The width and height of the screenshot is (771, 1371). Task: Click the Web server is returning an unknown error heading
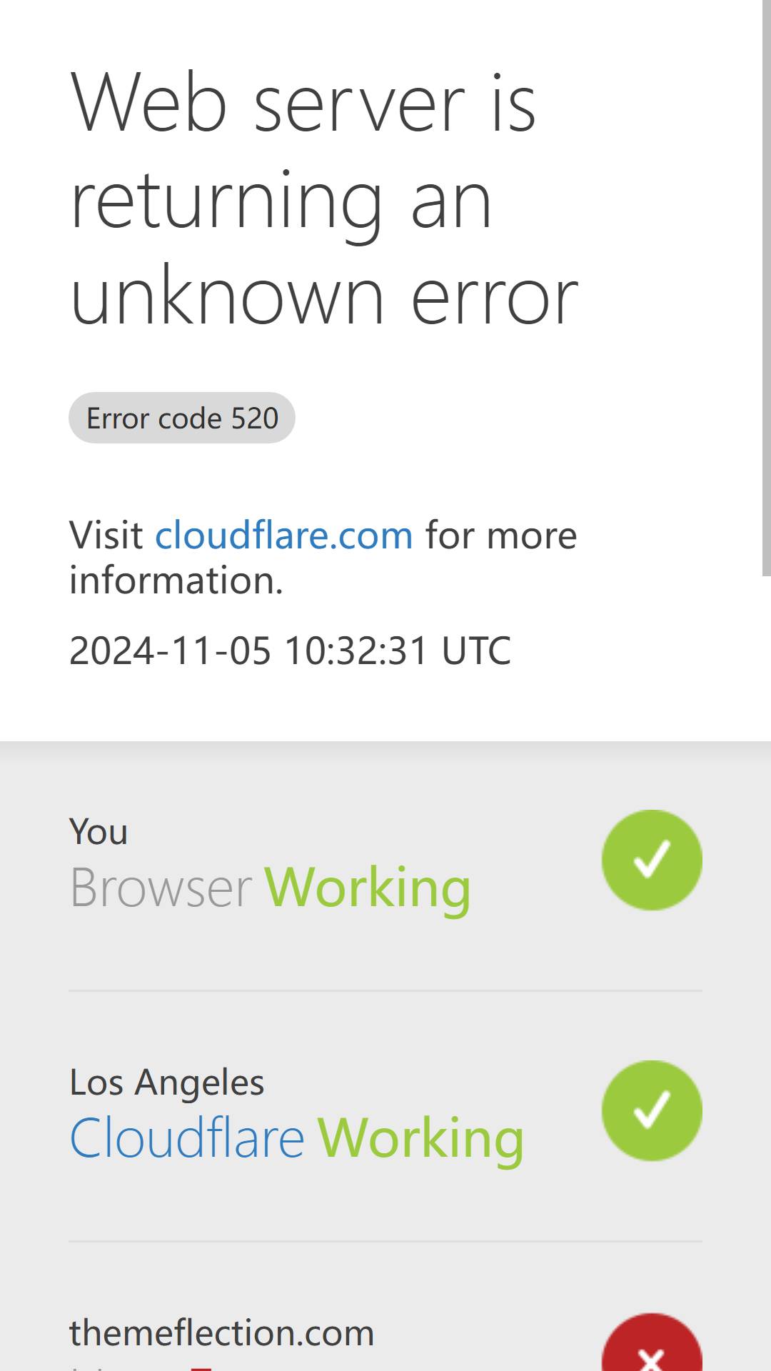click(x=325, y=199)
